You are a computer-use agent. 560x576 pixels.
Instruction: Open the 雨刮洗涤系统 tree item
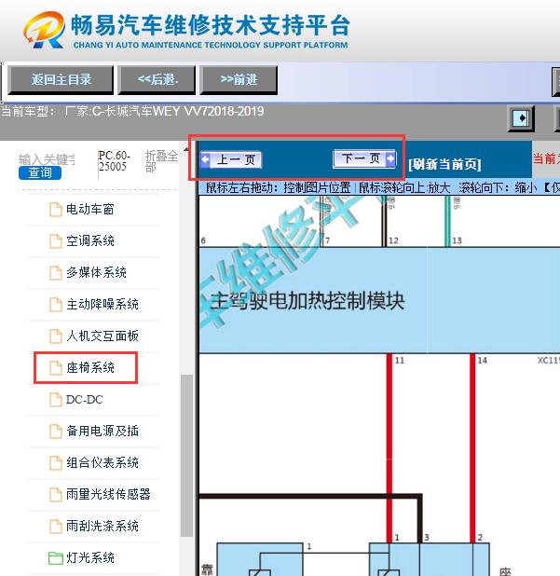102,526
